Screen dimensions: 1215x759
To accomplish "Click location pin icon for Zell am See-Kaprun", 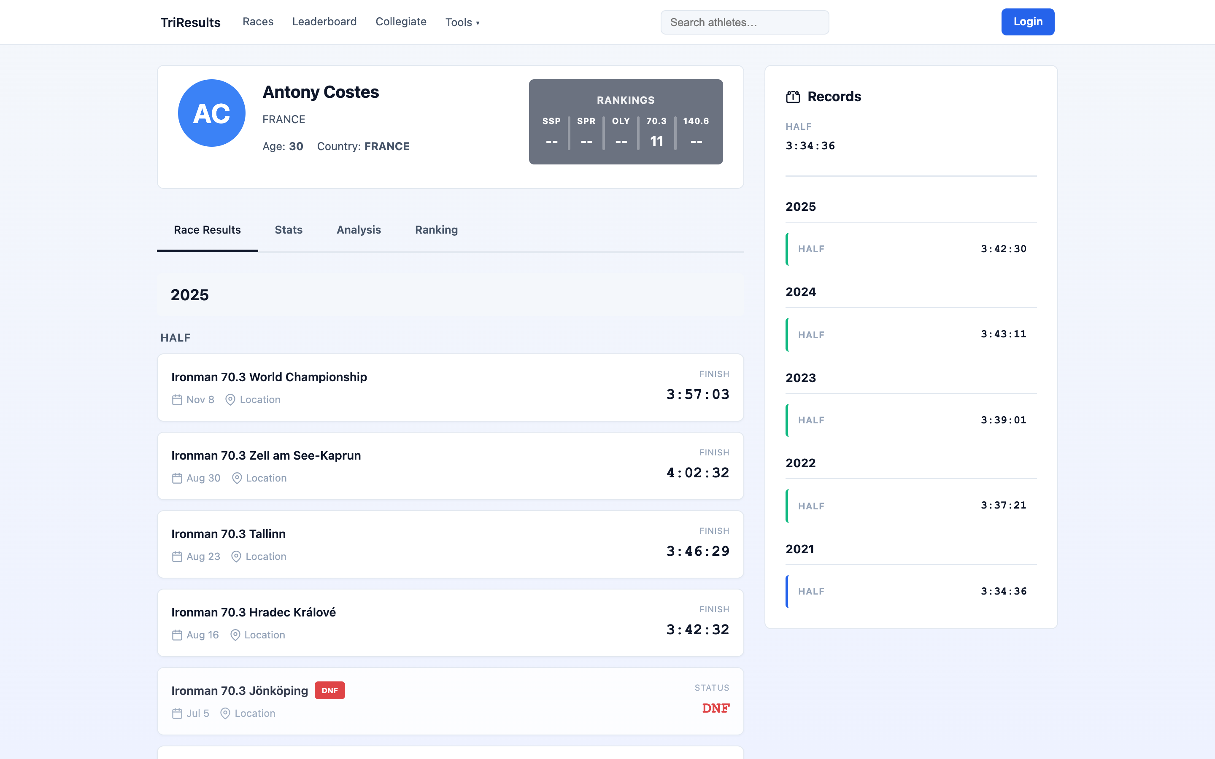I will pyautogui.click(x=237, y=478).
